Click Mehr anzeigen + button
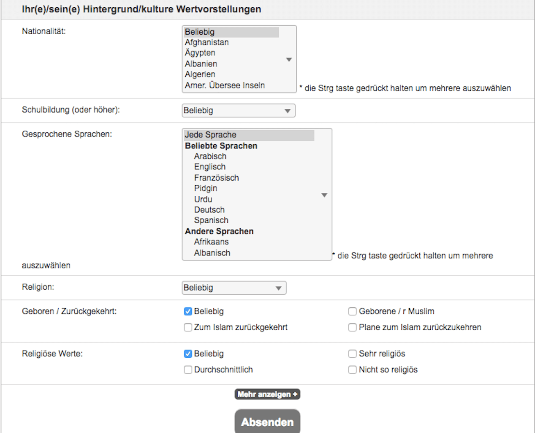Screen dimensions: 535x433 point(267,395)
